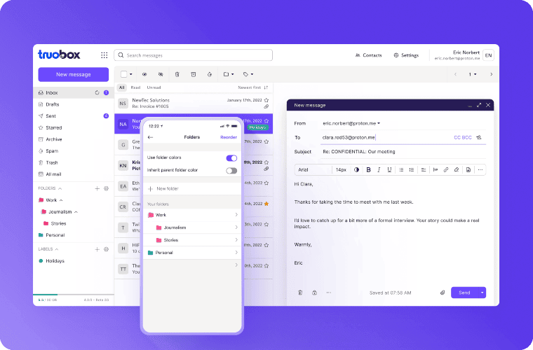Click the New message button

pyautogui.click(x=73, y=74)
